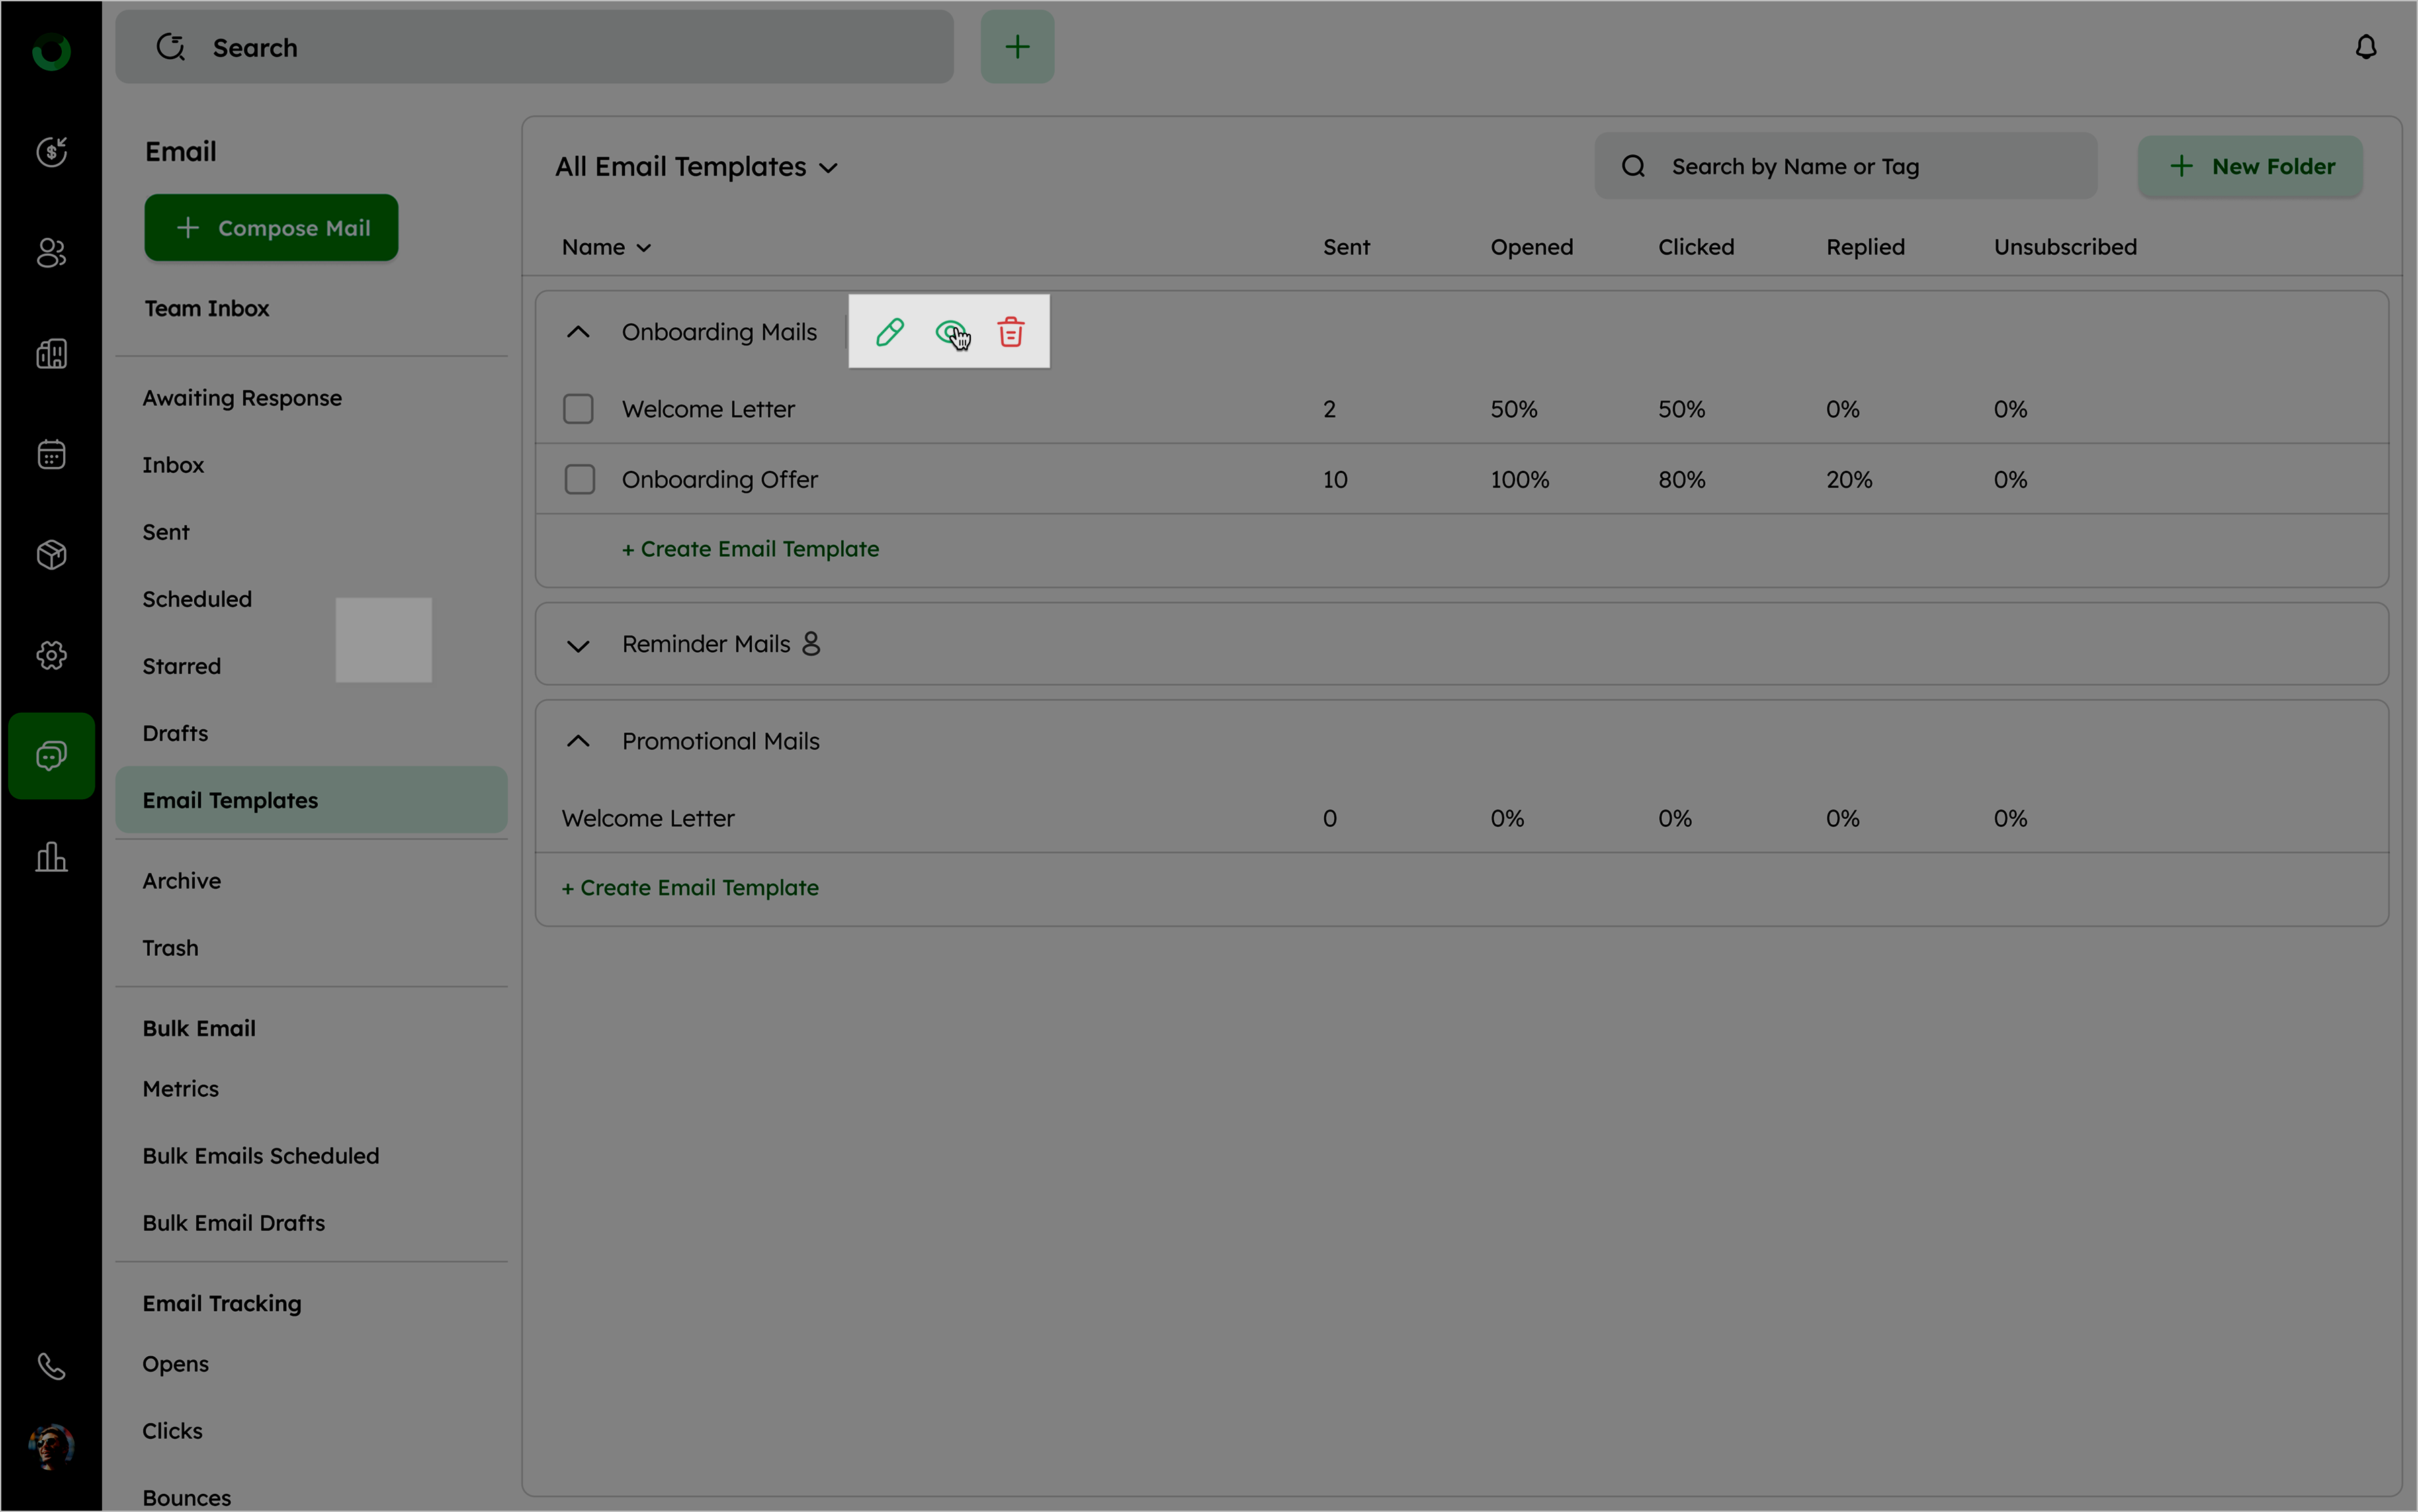Collapse the Onboarding Mails folder

pyautogui.click(x=578, y=332)
